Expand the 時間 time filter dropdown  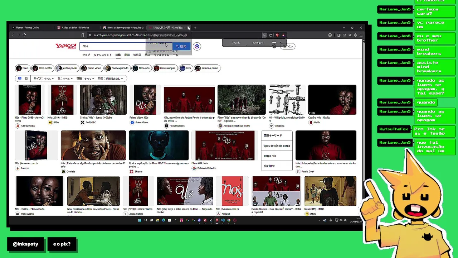pyautogui.click(x=111, y=78)
